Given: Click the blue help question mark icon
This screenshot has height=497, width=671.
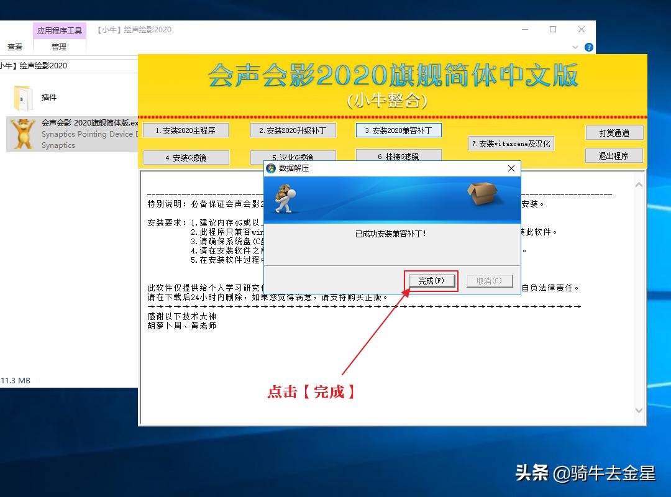Looking at the screenshot, I should tap(588, 47).
